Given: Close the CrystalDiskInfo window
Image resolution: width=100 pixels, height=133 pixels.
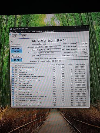Looking at the screenshot, I should [x=86, y=27].
